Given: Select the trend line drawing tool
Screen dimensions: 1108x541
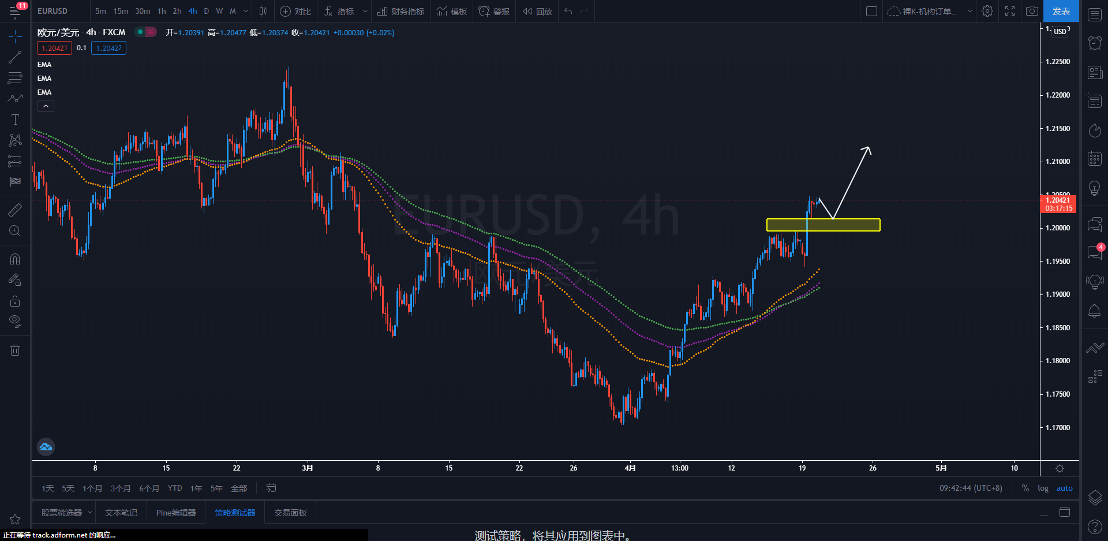Looking at the screenshot, I should click(x=15, y=57).
